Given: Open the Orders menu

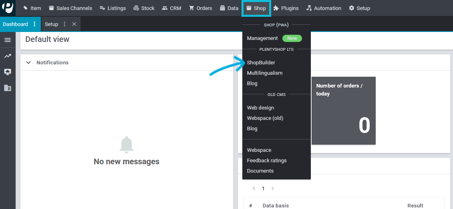Looking at the screenshot, I should coord(201,8).
